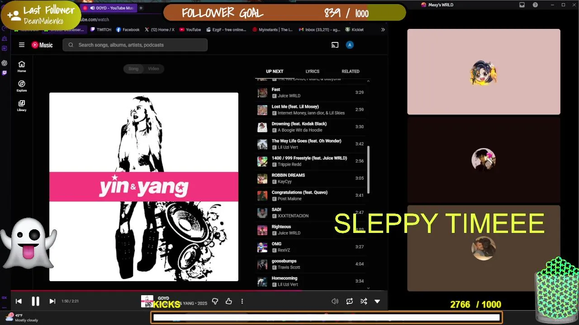This screenshot has width=579, height=325.
Task: Open the Kicklet bookmark
Action: coord(355,30)
